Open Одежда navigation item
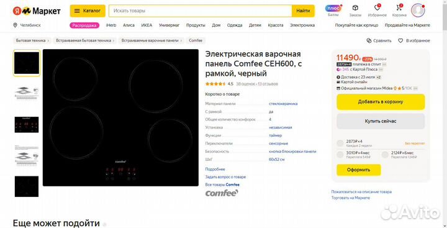 pyautogui.click(x=235, y=25)
